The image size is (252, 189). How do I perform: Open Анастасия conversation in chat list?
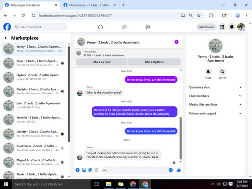[x=33, y=148]
